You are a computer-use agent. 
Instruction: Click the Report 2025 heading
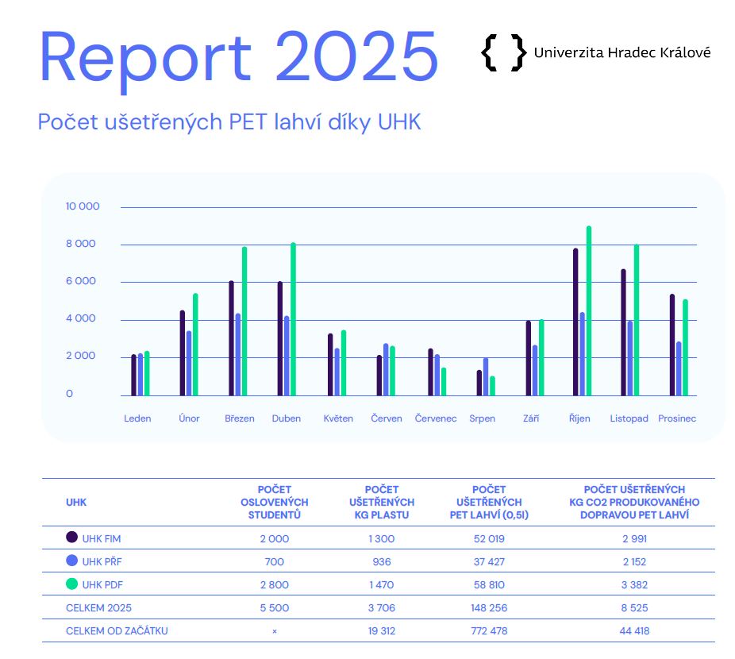238,57
